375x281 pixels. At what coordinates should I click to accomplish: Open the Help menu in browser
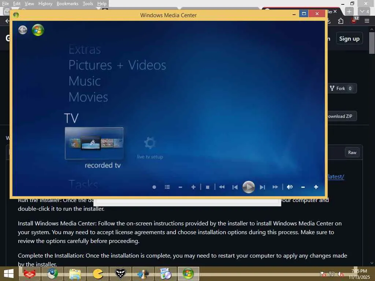pyautogui.click(x=102, y=4)
